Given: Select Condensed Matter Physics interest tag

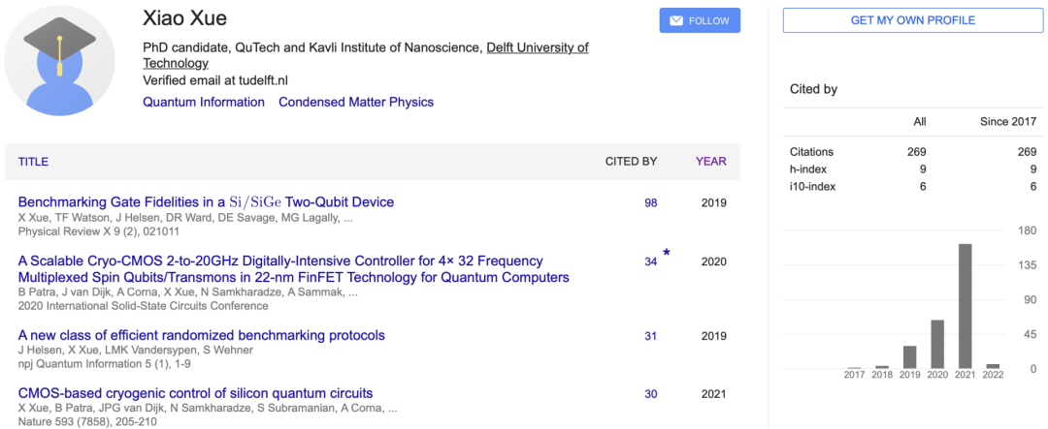Looking at the screenshot, I should tap(356, 102).
